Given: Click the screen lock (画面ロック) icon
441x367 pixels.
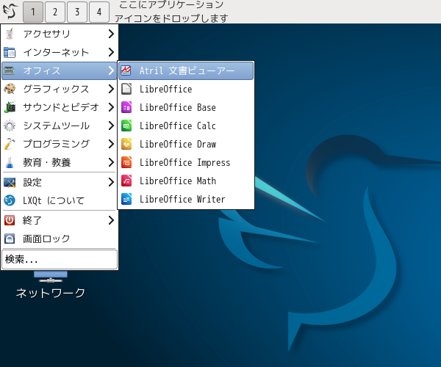Looking at the screenshot, I should tap(10, 239).
